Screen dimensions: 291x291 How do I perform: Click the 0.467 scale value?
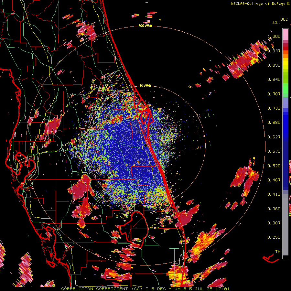click(274, 180)
